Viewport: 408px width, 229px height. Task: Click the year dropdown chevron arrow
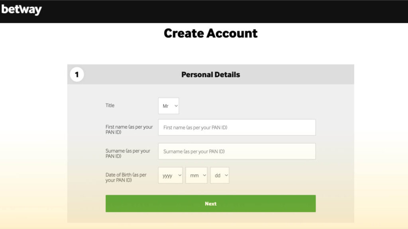coord(180,175)
